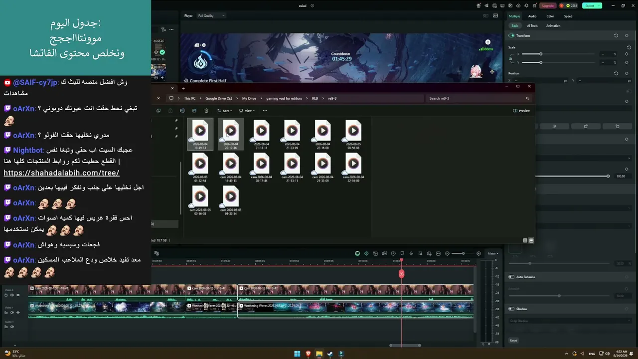Switch to the Speed properties tab
The width and height of the screenshot is (638, 359).
click(568, 16)
